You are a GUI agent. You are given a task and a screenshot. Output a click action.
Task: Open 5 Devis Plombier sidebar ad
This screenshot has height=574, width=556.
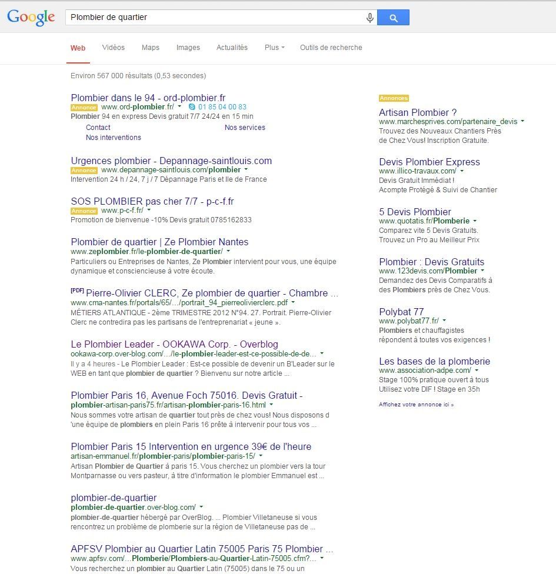coord(415,212)
